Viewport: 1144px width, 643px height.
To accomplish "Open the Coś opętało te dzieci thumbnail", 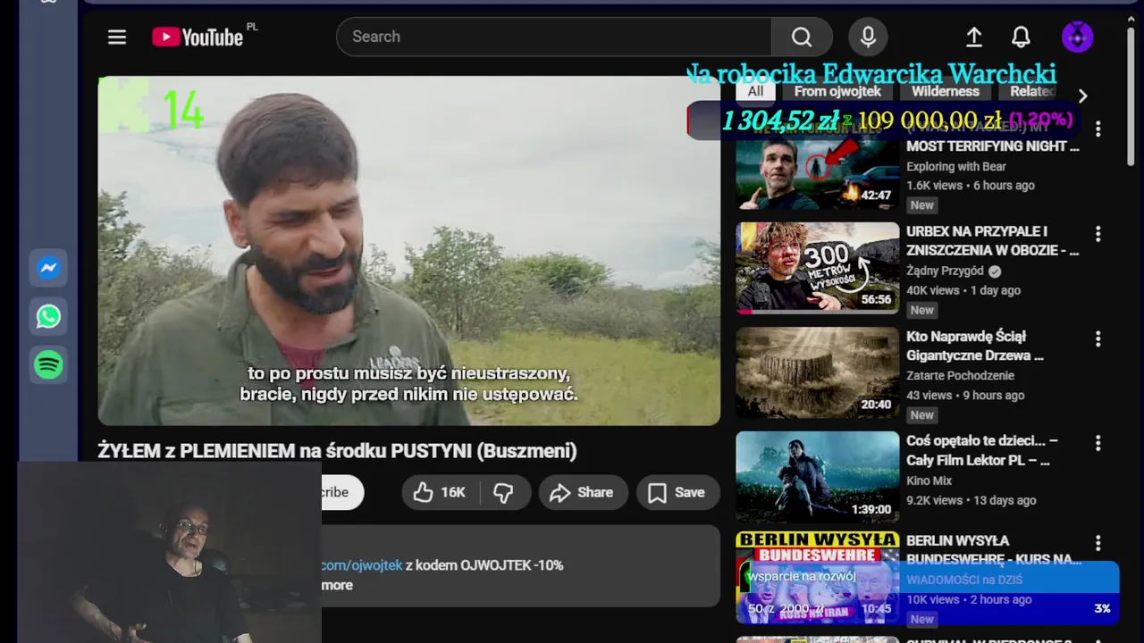I will 817,477.
